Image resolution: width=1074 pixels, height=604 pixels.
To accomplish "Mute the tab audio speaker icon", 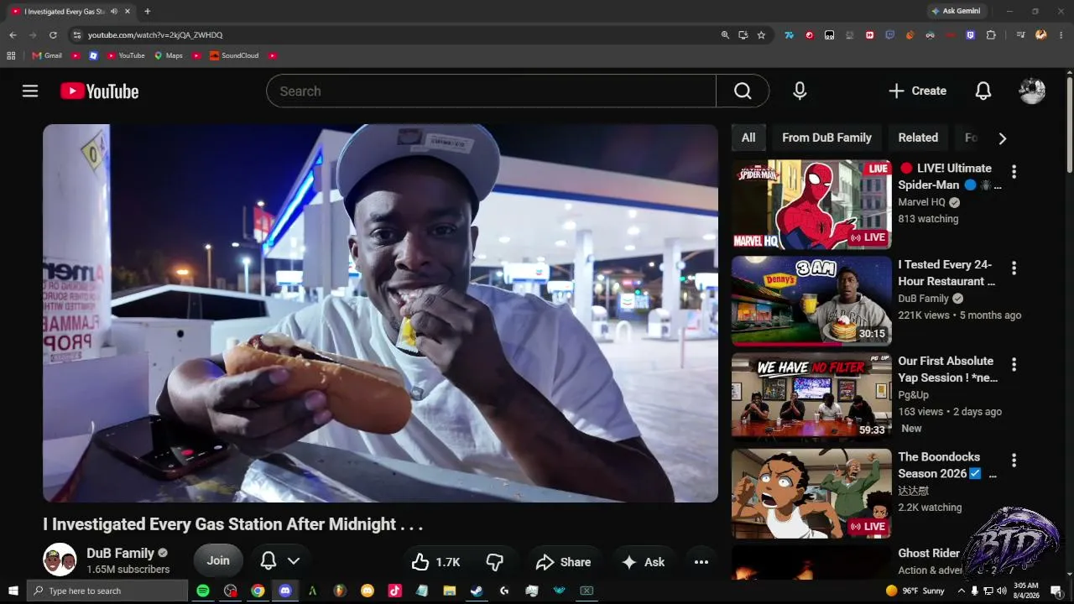I will pyautogui.click(x=113, y=12).
